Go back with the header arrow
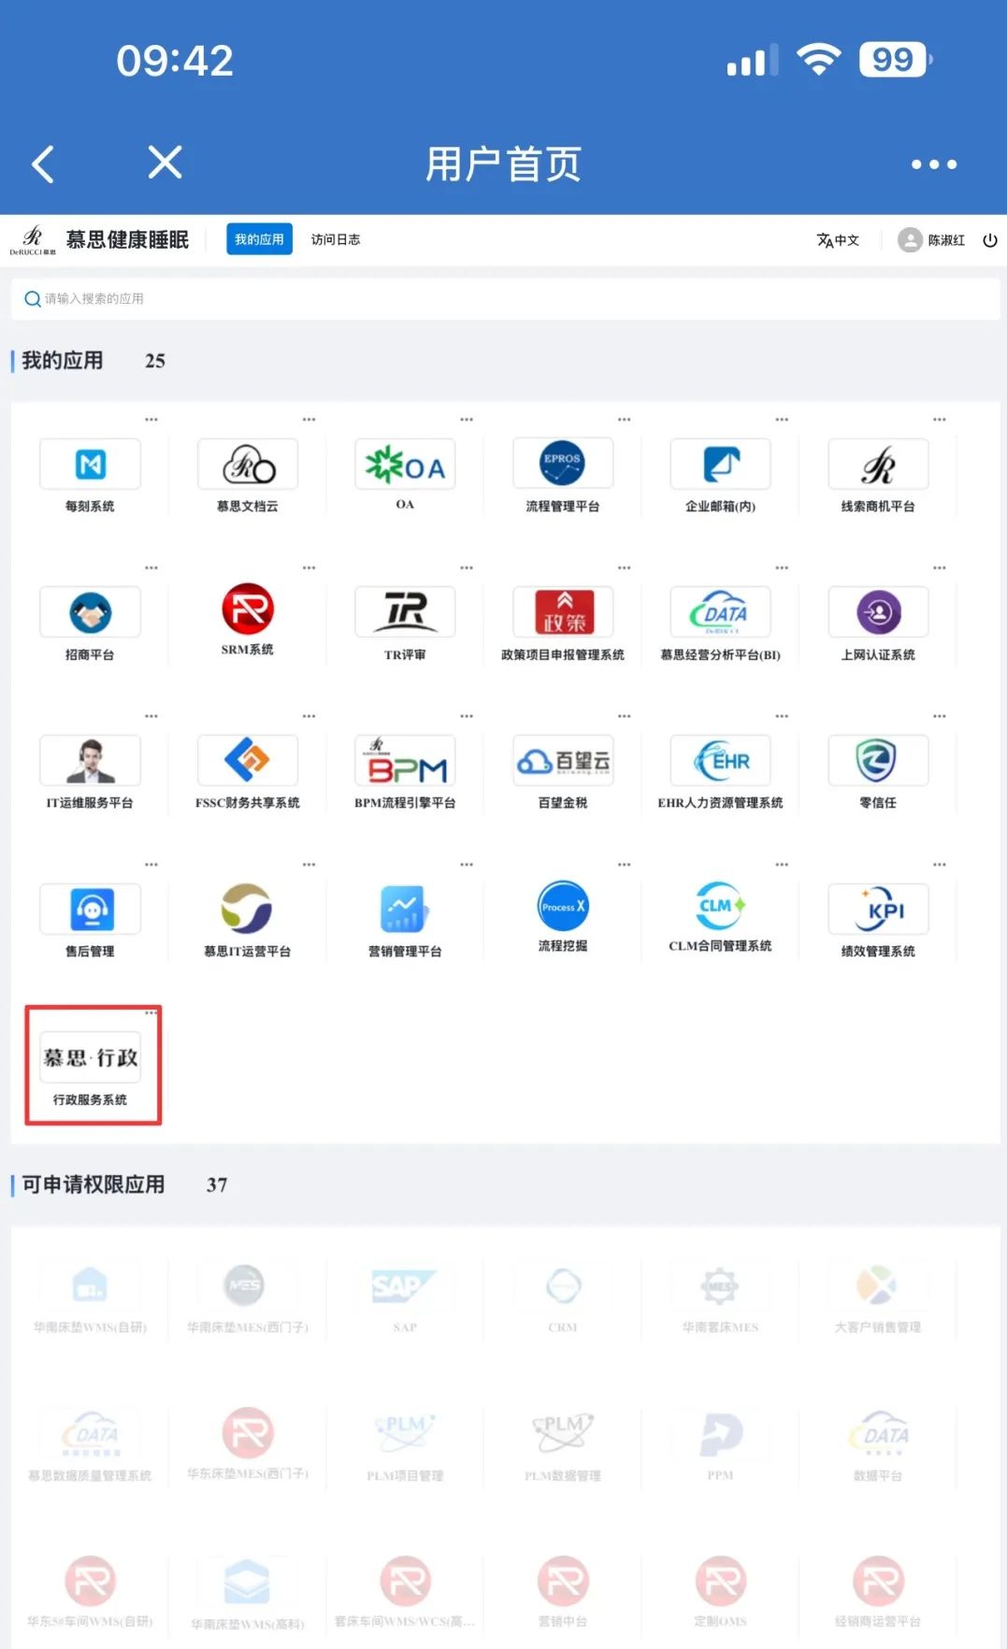The height and width of the screenshot is (1649, 1007). tap(43, 164)
